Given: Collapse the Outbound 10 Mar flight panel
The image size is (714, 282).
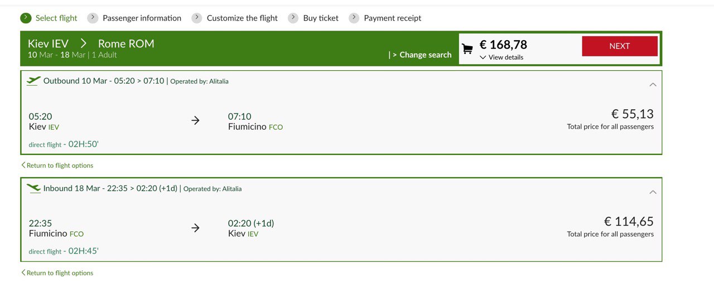Looking at the screenshot, I should pyautogui.click(x=653, y=85).
